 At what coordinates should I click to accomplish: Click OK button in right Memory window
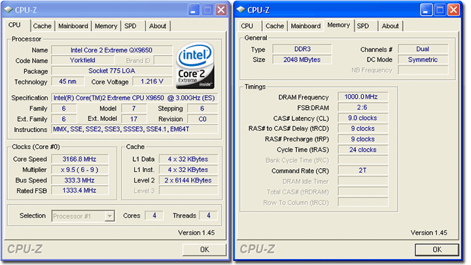tap(437, 250)
